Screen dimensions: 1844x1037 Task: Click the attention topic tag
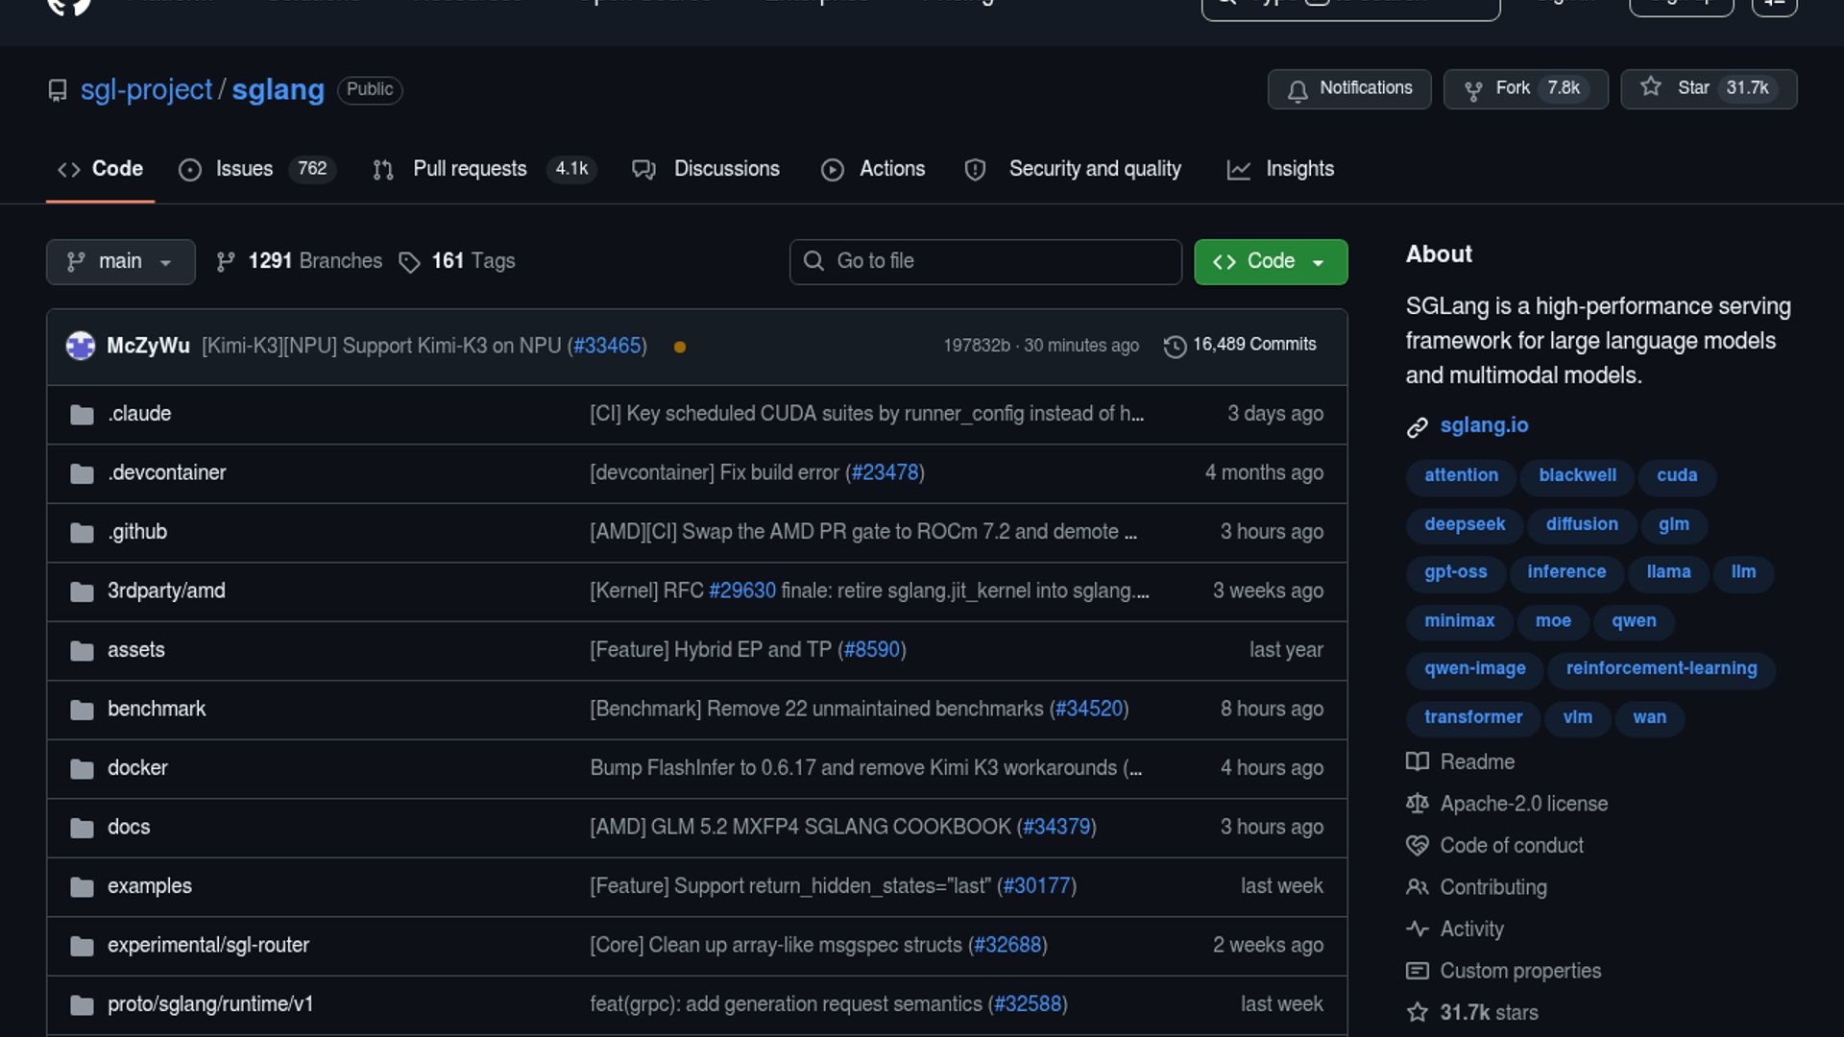(1461, 475)
